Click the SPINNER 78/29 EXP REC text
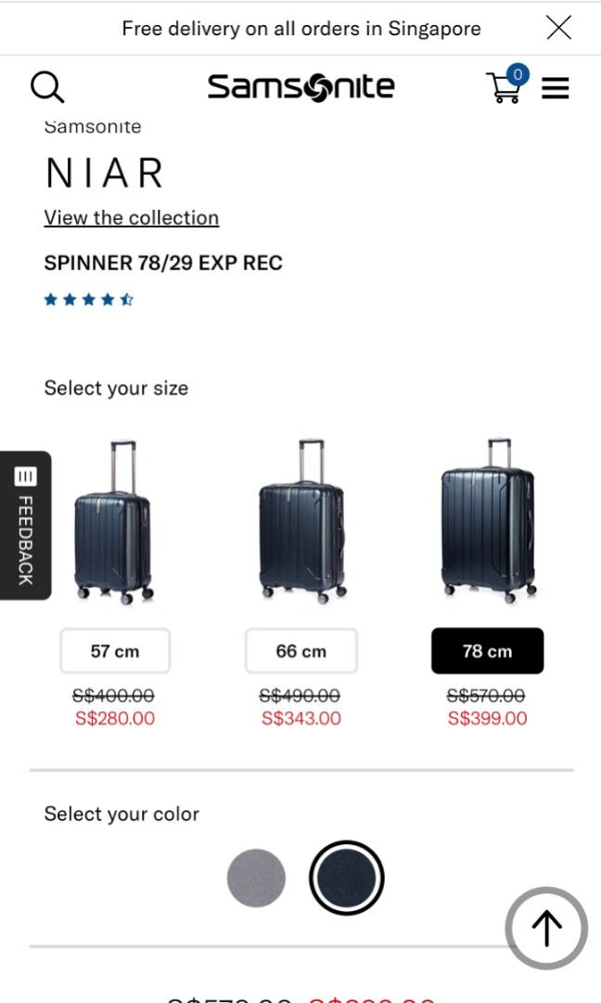 pos(163,263)
